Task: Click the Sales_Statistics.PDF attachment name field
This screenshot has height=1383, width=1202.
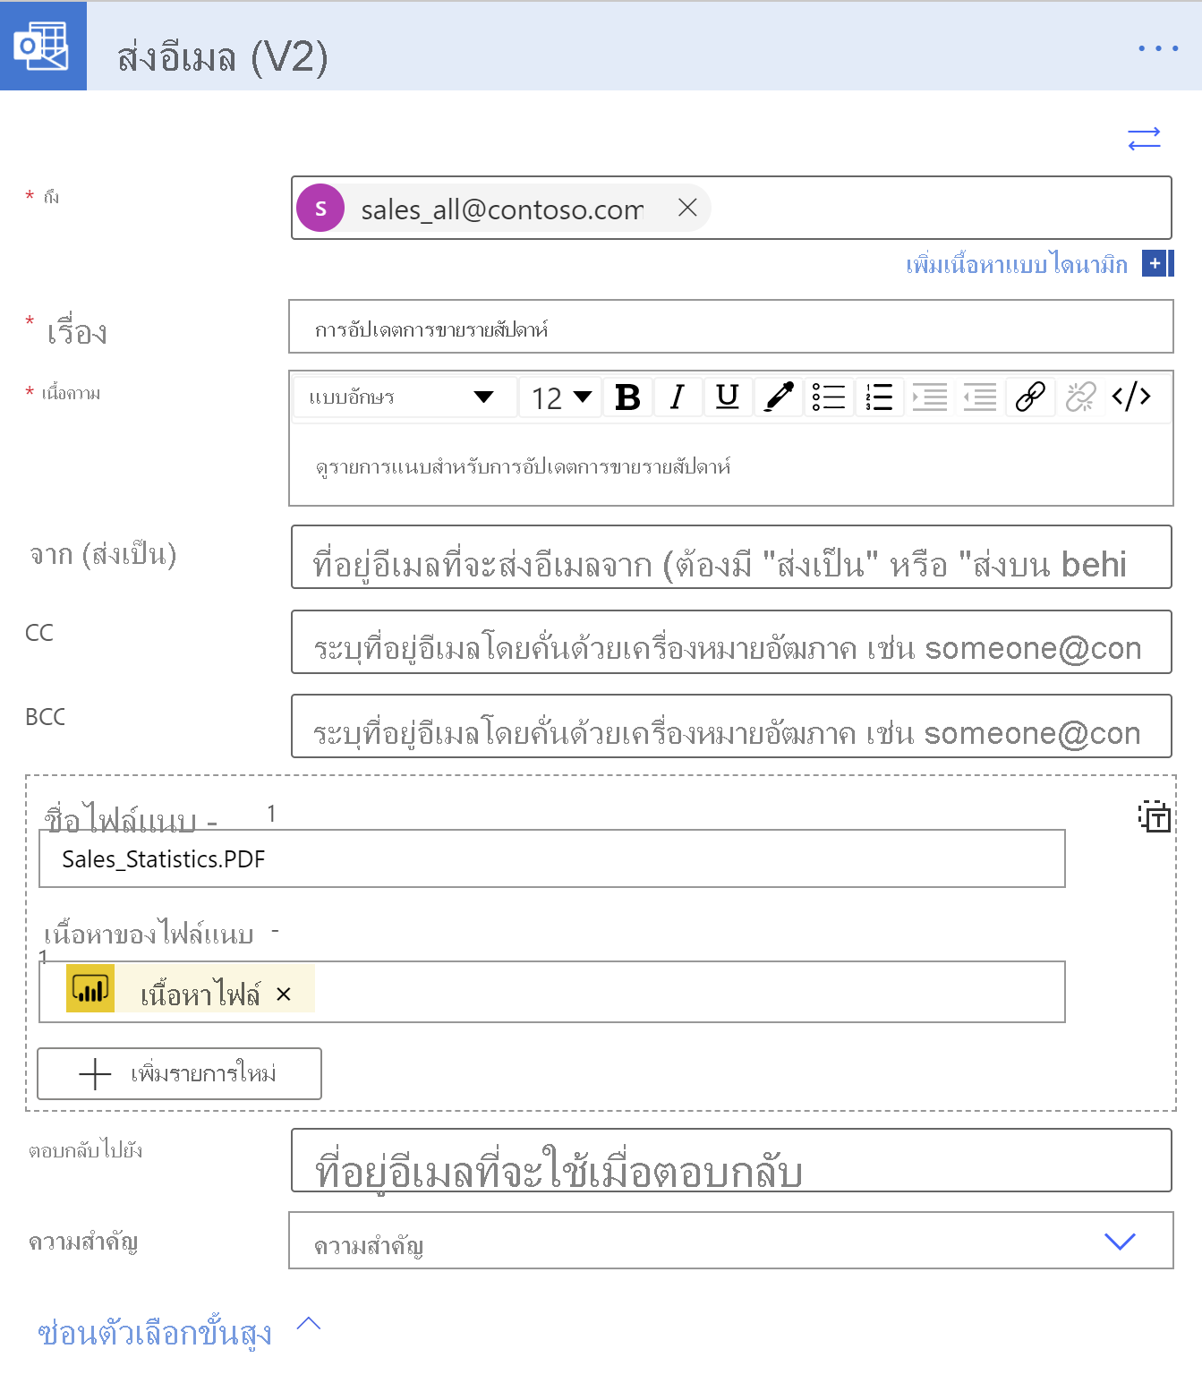Action: 551,858
